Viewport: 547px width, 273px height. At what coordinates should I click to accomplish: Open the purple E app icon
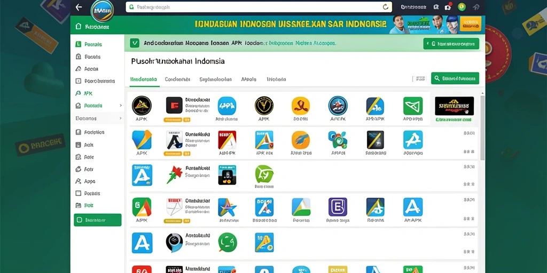pyautogui.click(x=338, y=207)
